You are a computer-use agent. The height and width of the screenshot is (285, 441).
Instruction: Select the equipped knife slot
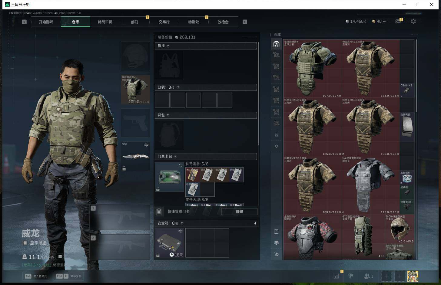[x=135, y=156]
